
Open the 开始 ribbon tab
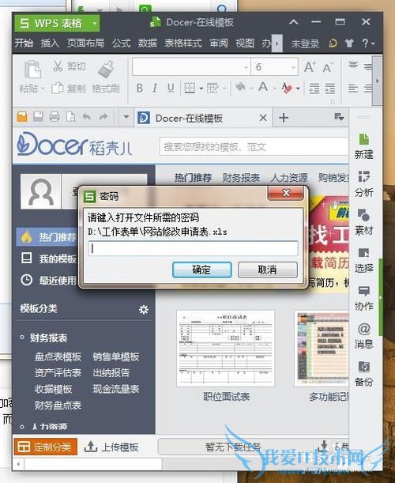[24, 43]
